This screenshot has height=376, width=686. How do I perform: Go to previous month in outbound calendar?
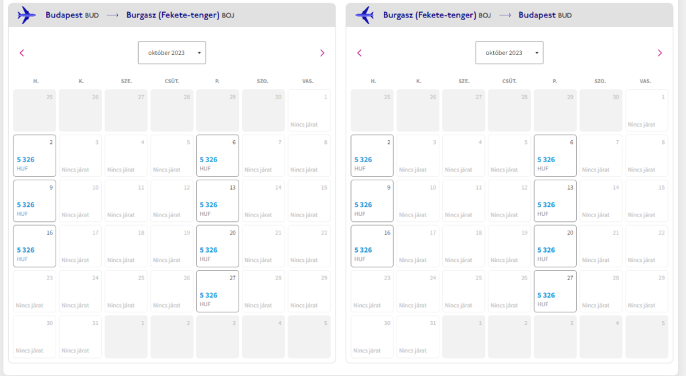(22, 53)
